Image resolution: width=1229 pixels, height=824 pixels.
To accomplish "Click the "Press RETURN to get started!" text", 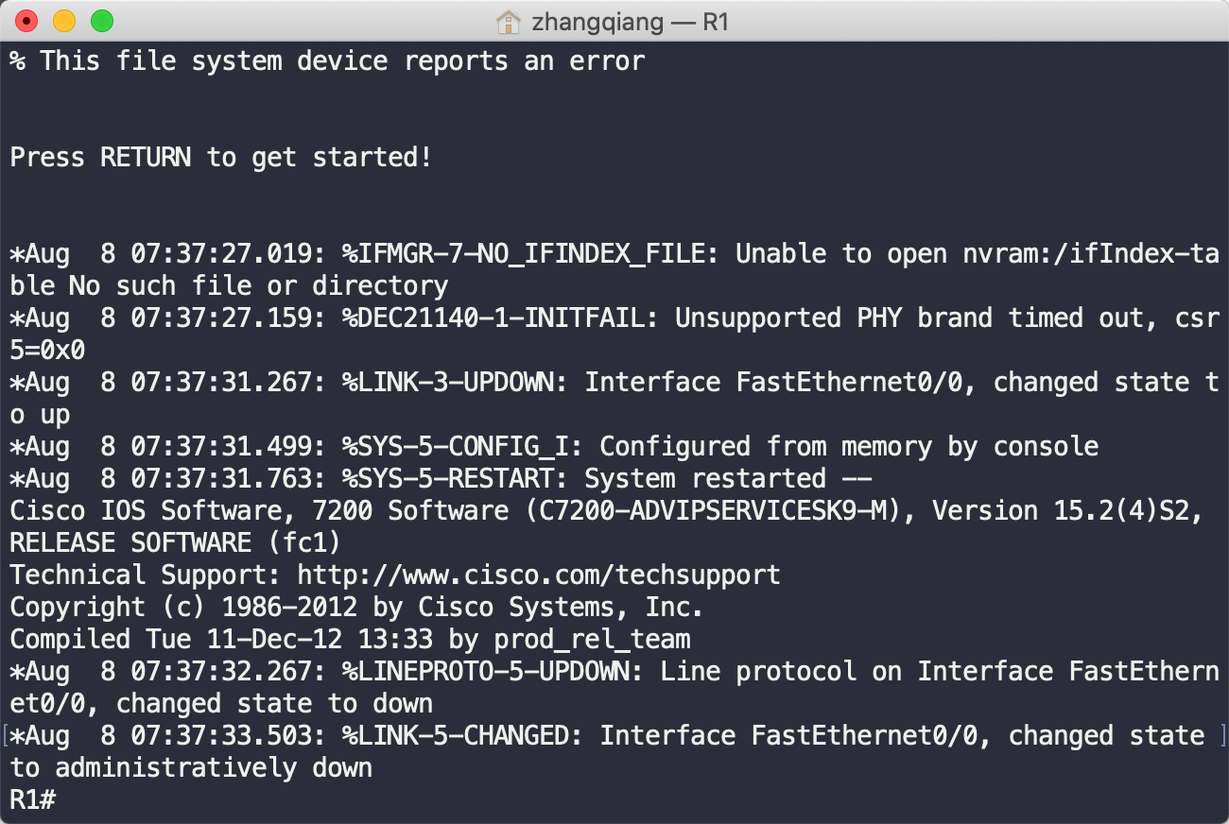I will pos(221,157).
